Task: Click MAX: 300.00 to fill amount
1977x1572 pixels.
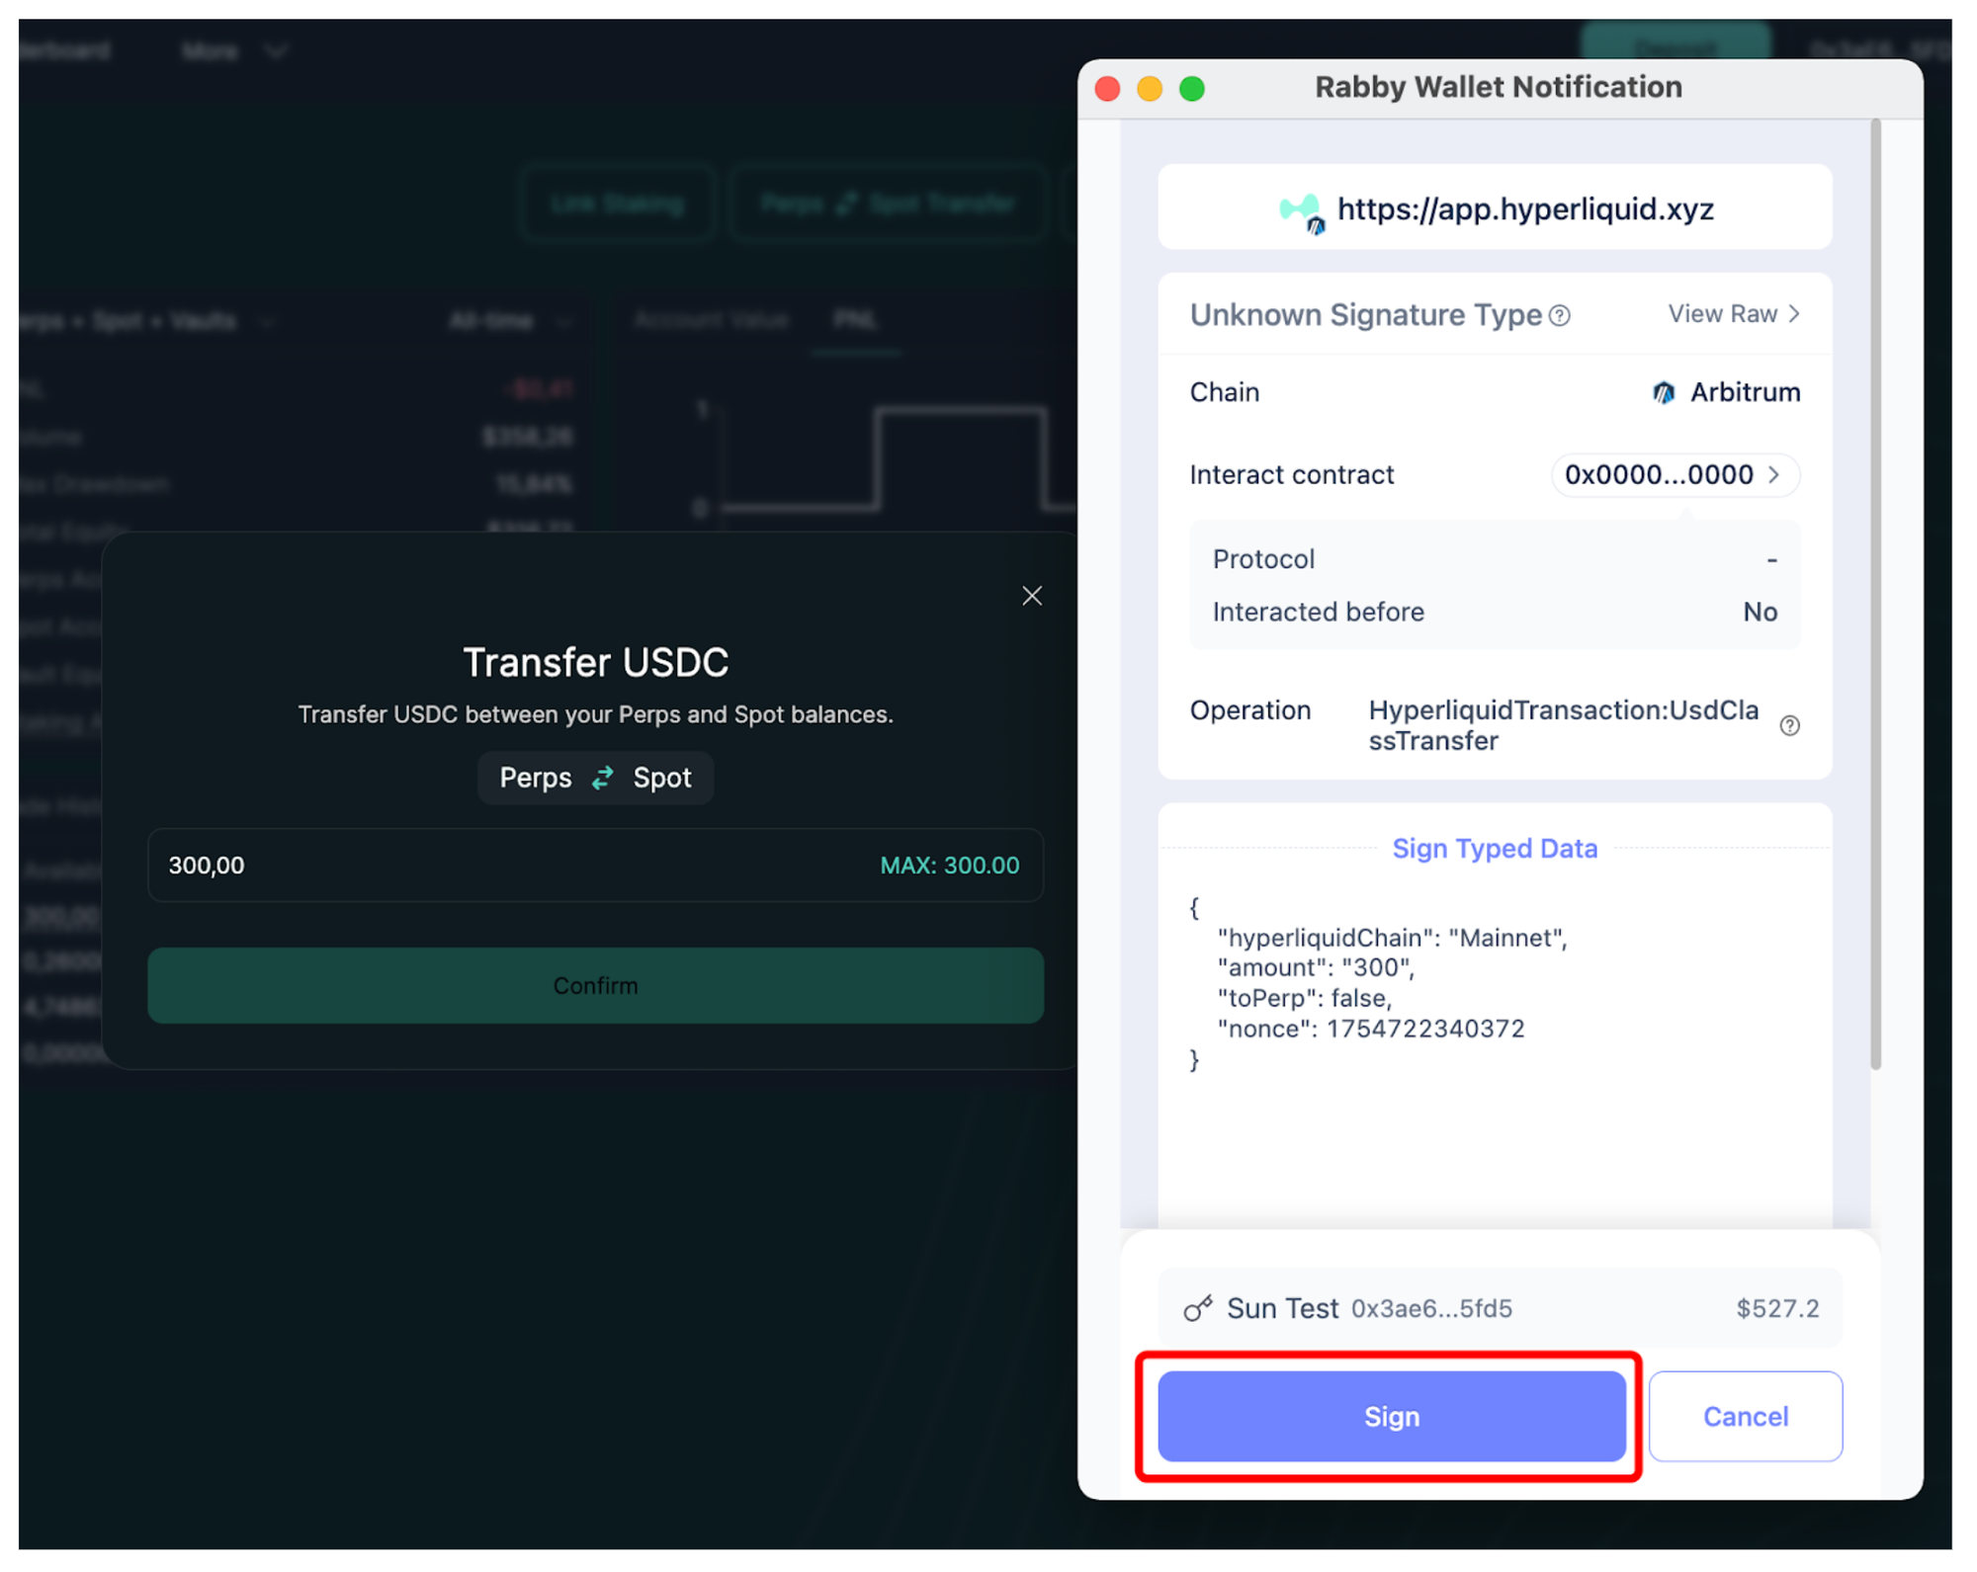Action: click(949, 866)
